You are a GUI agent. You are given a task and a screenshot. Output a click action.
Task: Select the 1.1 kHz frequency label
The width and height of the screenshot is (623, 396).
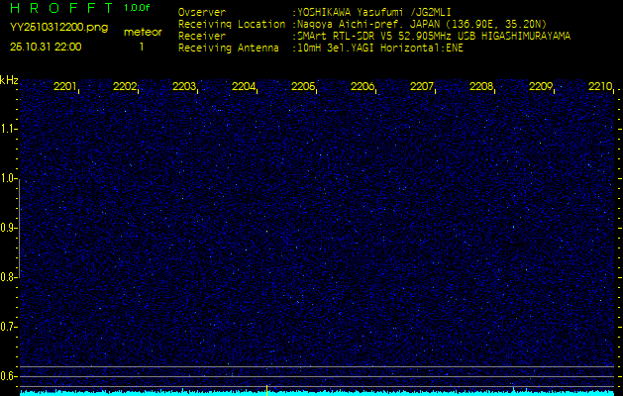[x=9, y=129]
